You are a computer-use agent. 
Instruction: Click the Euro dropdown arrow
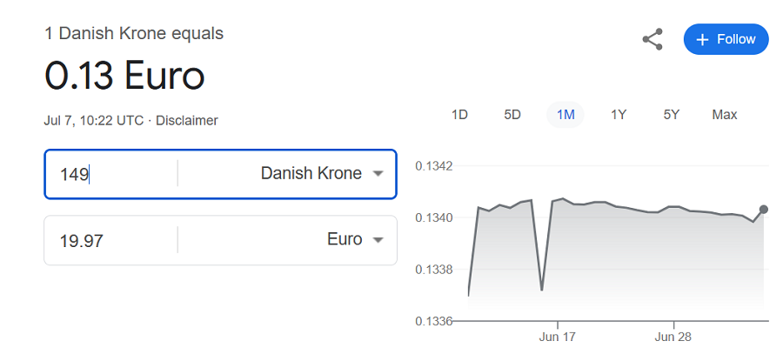(378, 240)
